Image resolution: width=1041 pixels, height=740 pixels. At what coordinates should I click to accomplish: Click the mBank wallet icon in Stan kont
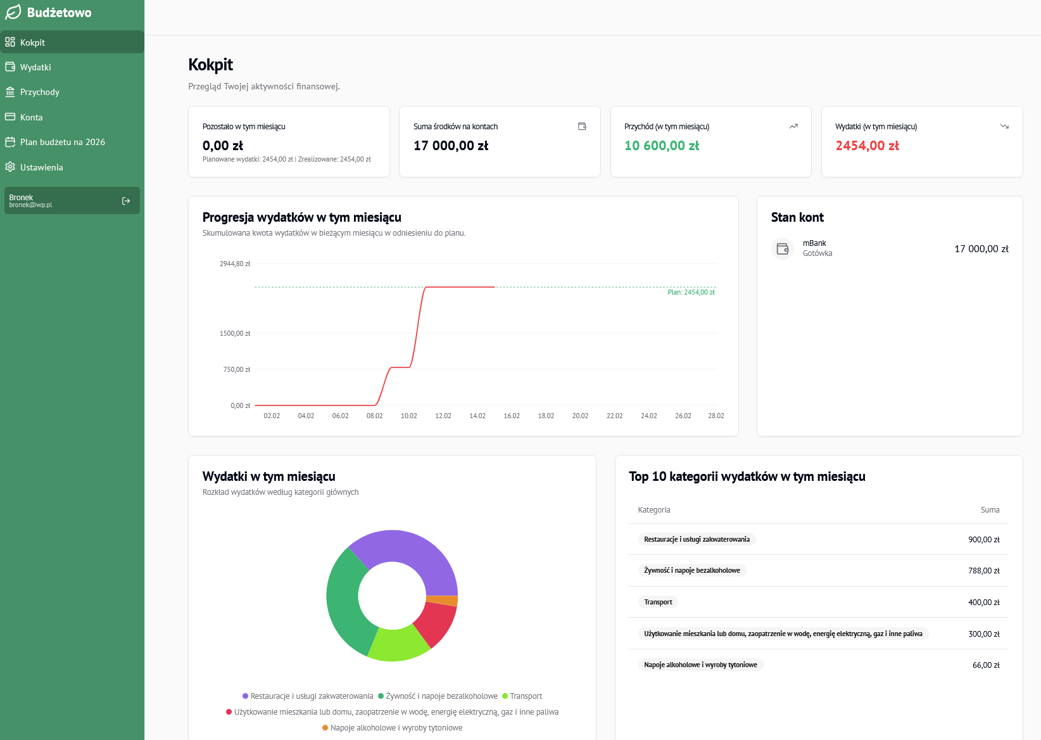[x=783, y=248]
